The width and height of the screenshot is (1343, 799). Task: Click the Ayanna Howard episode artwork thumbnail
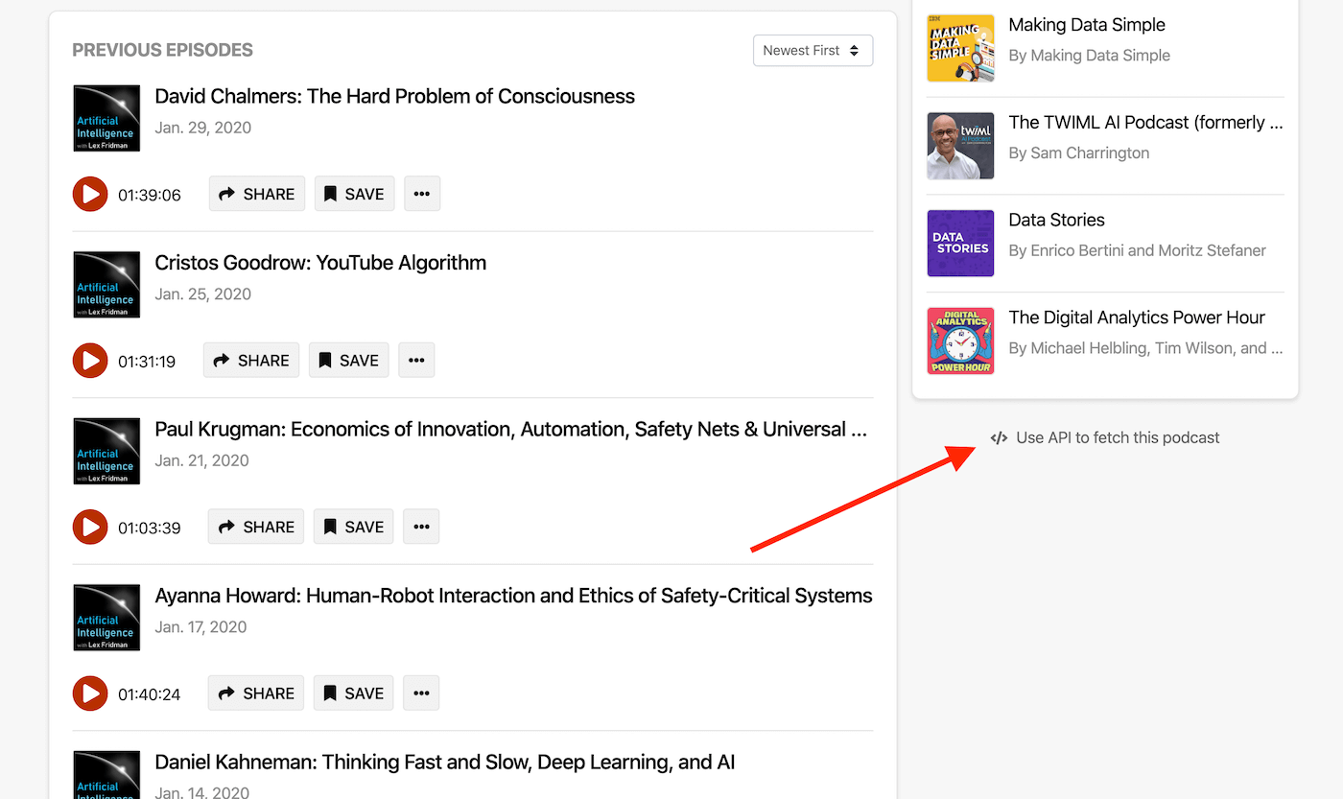coord(106,618)
